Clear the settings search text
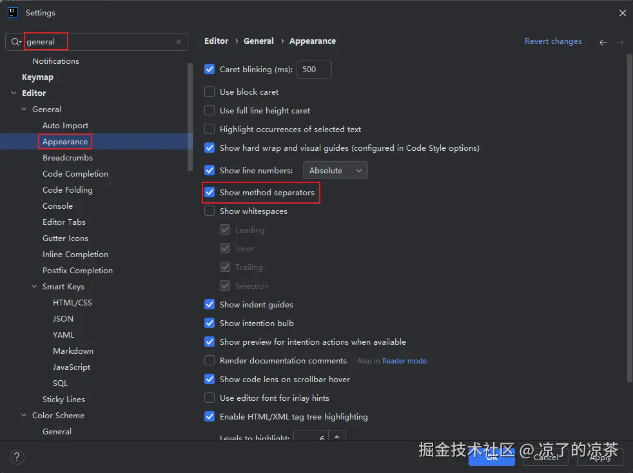The width and height of the screenshot is (633, 473). (179, 42)
